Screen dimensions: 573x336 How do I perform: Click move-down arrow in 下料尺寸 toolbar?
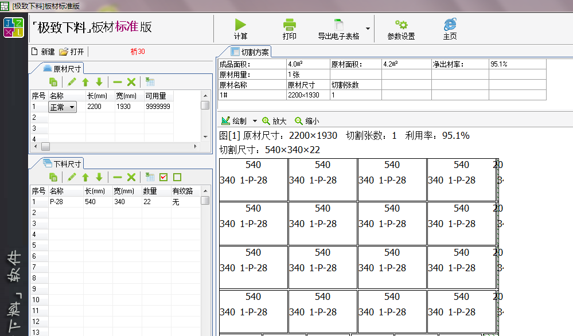[99, 178]
